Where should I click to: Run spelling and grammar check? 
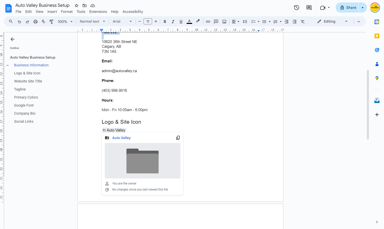pos(44,22)
